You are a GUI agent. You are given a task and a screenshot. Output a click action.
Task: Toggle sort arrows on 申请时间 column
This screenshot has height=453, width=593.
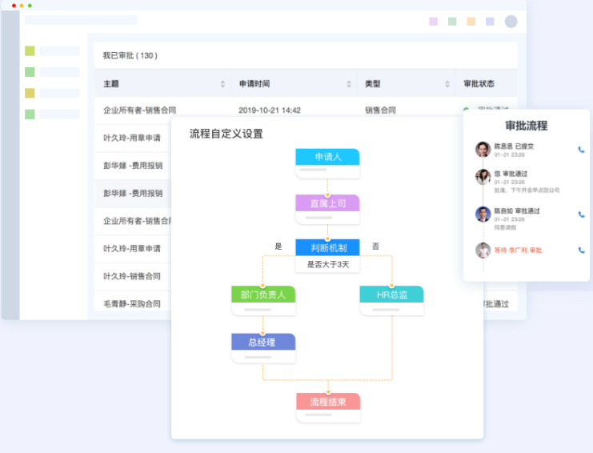349,84
